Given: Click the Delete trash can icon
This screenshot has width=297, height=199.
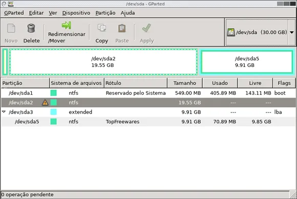Looking at the screenshot, I should (31, 28).
